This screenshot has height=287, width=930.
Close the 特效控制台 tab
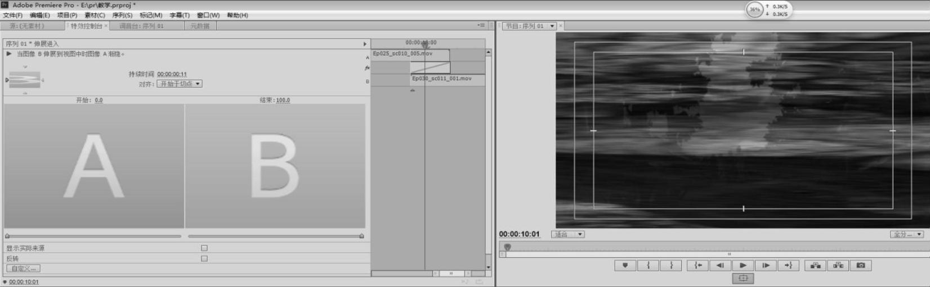point(106,26)
